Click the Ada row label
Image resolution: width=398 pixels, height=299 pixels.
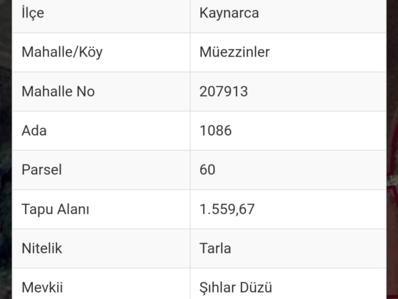pos(34,131)
